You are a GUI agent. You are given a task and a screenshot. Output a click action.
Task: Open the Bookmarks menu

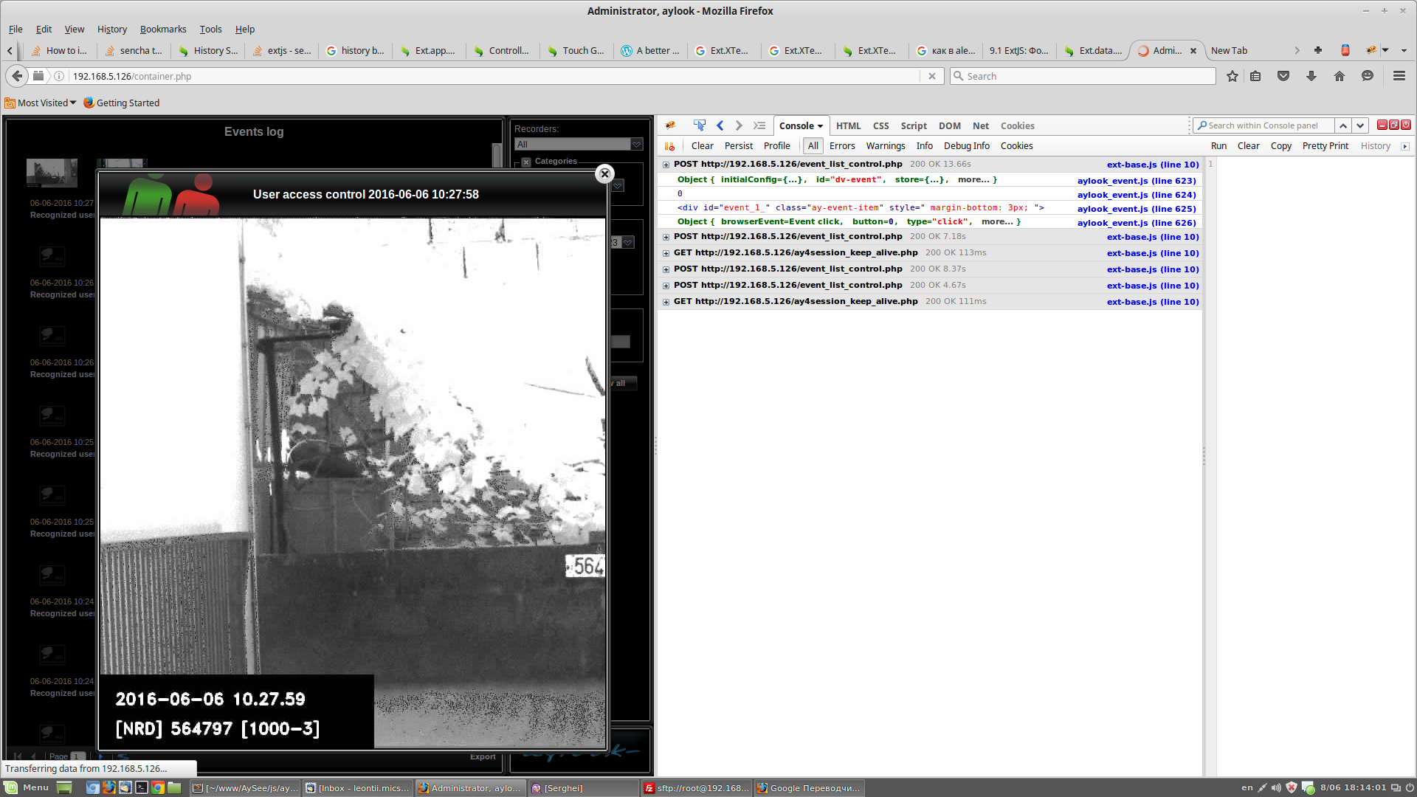pos(163,30)
